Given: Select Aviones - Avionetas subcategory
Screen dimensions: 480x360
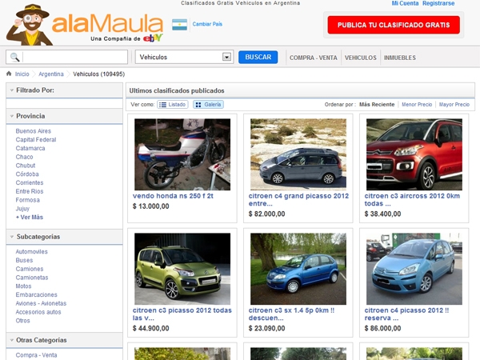Looking at the screenshot, I should (41, 303).
